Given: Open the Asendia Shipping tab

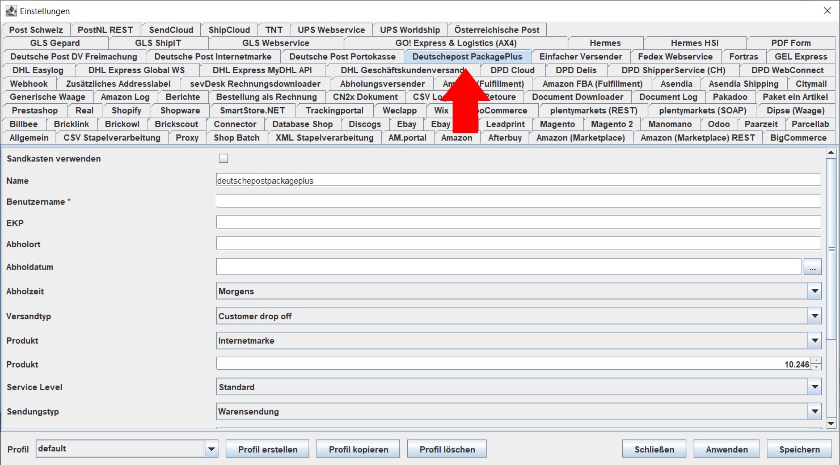Looking at the screenshot, I should point(744,84).
